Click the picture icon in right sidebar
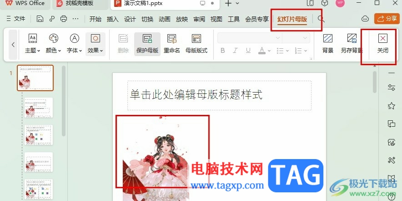 (x=392, y=142)
